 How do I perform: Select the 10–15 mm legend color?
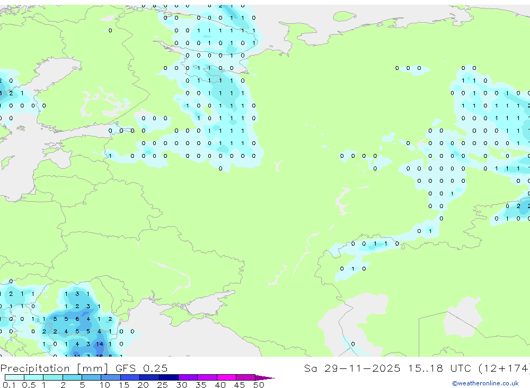pos(111,377)
